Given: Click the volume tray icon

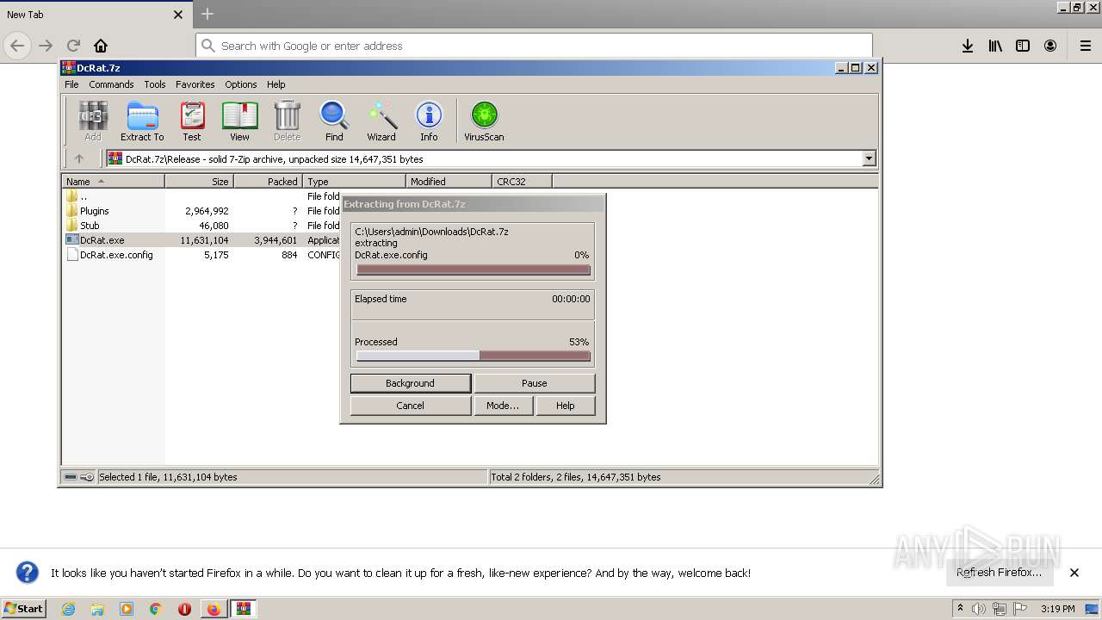Looking at the screenshot, I should point(979,609).
